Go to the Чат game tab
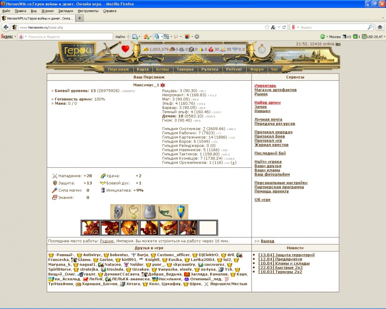Image resolution: width=386 pixels, height=309 pixels. click(x=274, y=69)
